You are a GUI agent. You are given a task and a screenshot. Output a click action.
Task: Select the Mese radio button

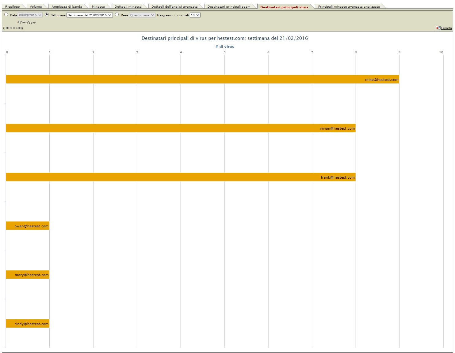117,14
